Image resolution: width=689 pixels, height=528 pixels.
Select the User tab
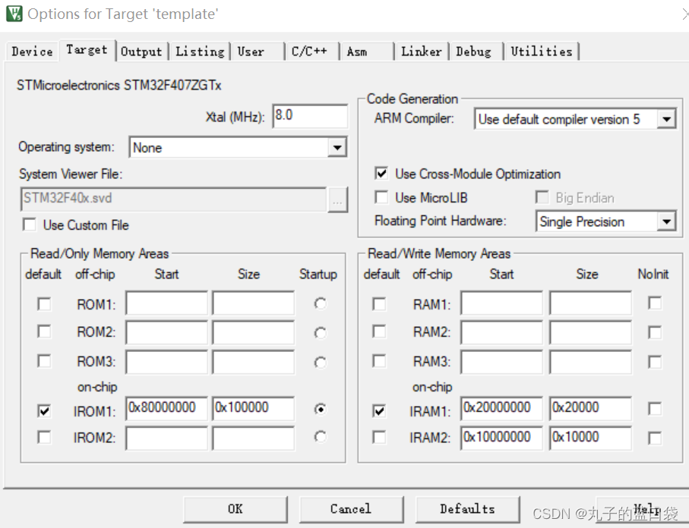click(x=258, y=52)
